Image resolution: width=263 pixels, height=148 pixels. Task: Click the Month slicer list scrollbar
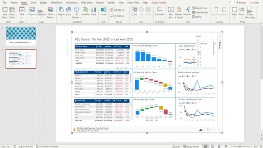214,49
